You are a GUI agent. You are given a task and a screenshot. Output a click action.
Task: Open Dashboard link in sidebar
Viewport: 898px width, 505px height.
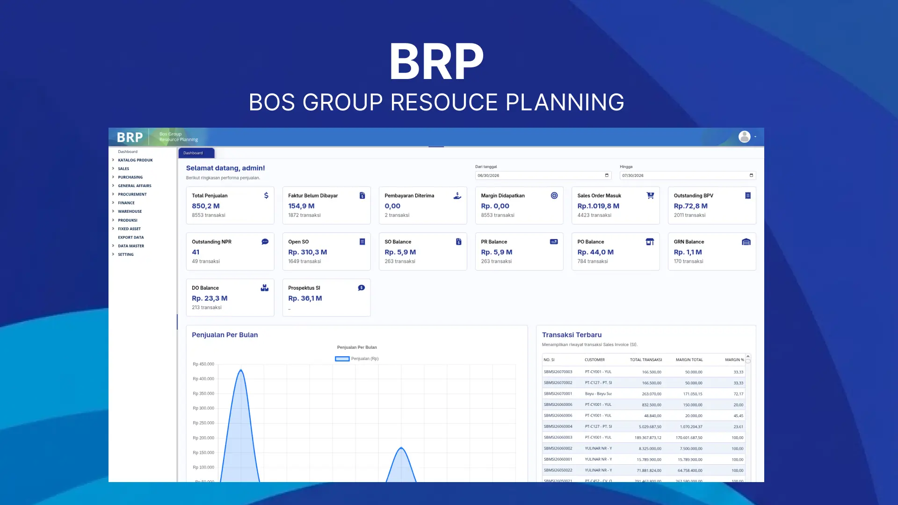tap(128, 151)
